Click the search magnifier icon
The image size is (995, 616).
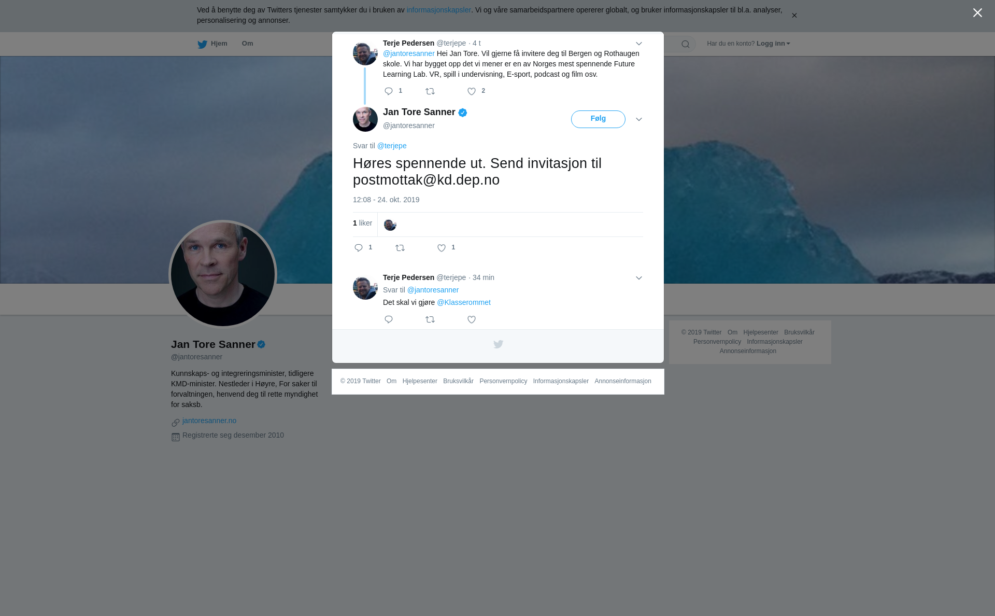686,45
